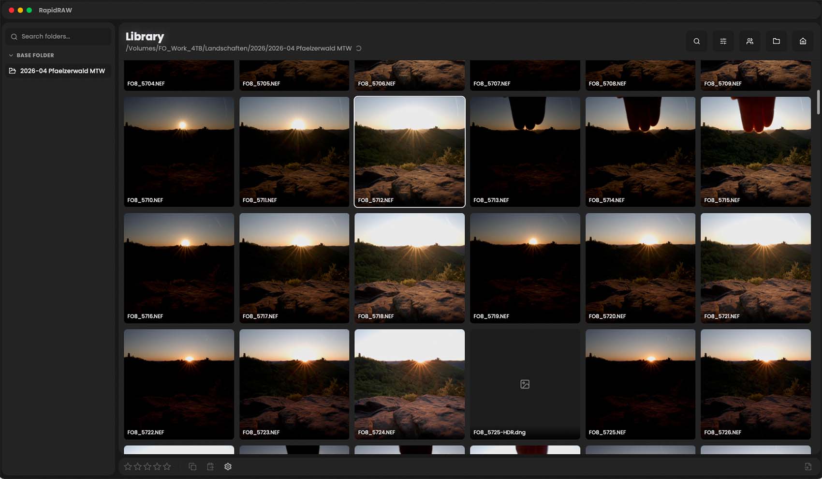Click the export icon at bottom right
The image size is (822, 479).
(808, 466)
